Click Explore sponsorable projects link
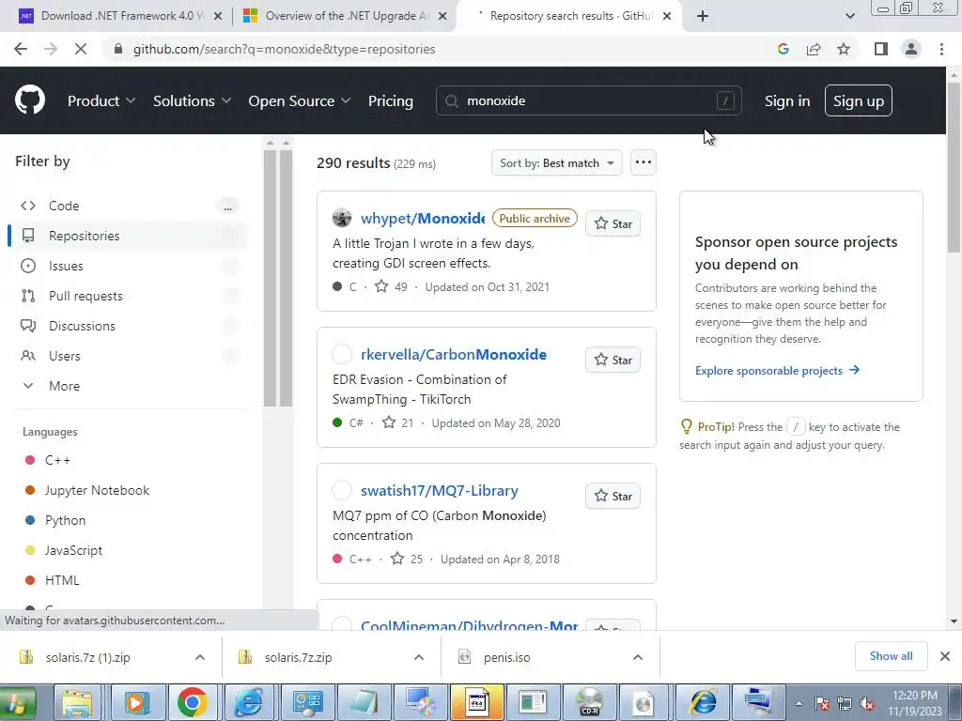This screenshot has width=962, height=721. click(x=777, y=370)
